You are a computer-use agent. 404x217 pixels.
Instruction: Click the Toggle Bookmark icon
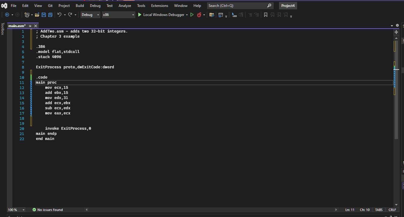pyautogui.click(x=265, y=14)
